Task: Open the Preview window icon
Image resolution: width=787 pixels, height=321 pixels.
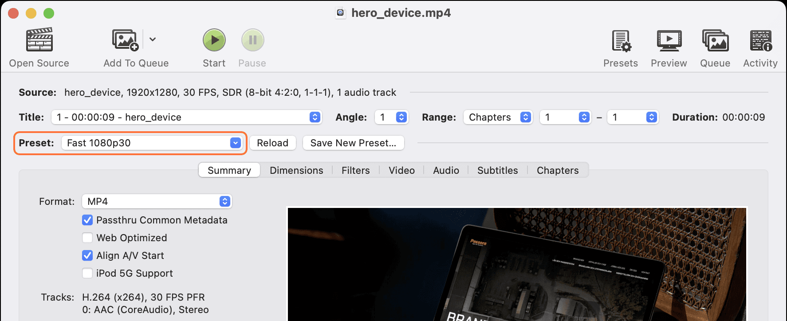Action: click(x=669, y=41)
